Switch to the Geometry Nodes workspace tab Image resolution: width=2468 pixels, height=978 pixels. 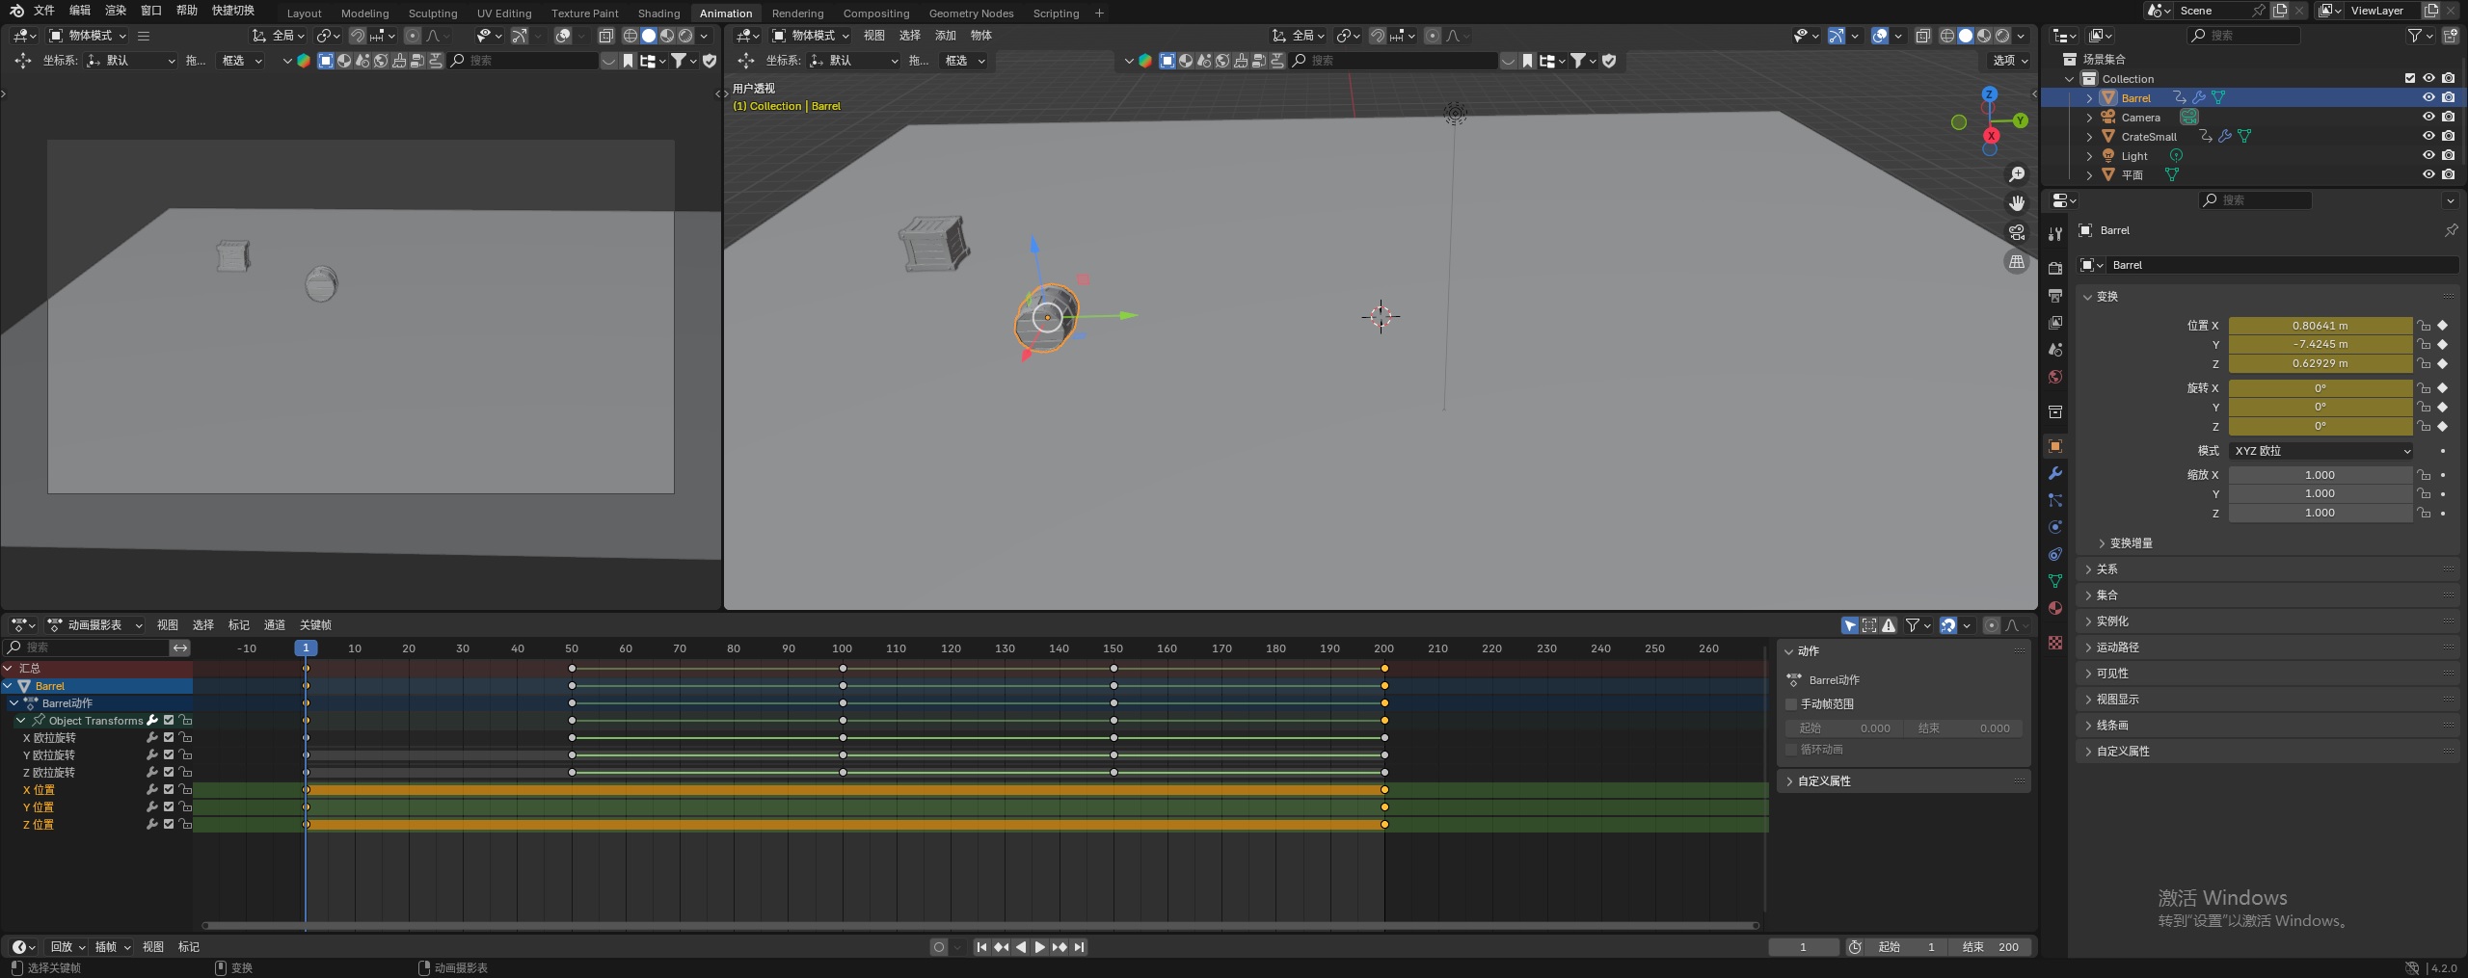pyautogui.click(x=971, y=13)
